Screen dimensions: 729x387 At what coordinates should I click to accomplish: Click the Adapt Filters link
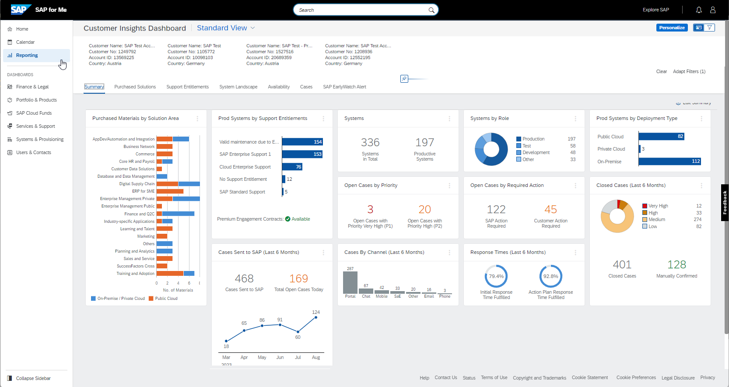pos(689,71)
